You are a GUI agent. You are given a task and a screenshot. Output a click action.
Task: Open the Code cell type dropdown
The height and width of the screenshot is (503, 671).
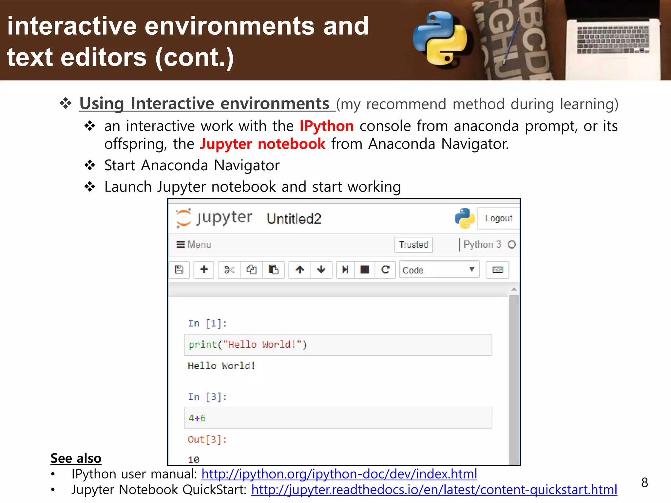pos(439,270)
